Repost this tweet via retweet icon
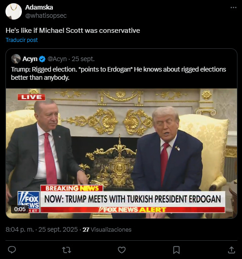 click(x=67, y=250)
